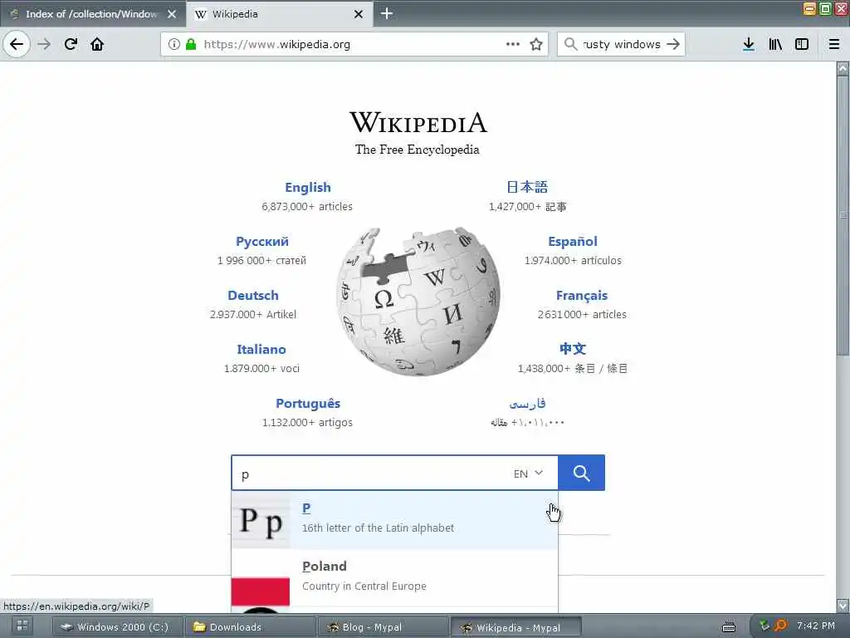Open page actions three-dot menu
Screen dimensions: 850x638
513,44
